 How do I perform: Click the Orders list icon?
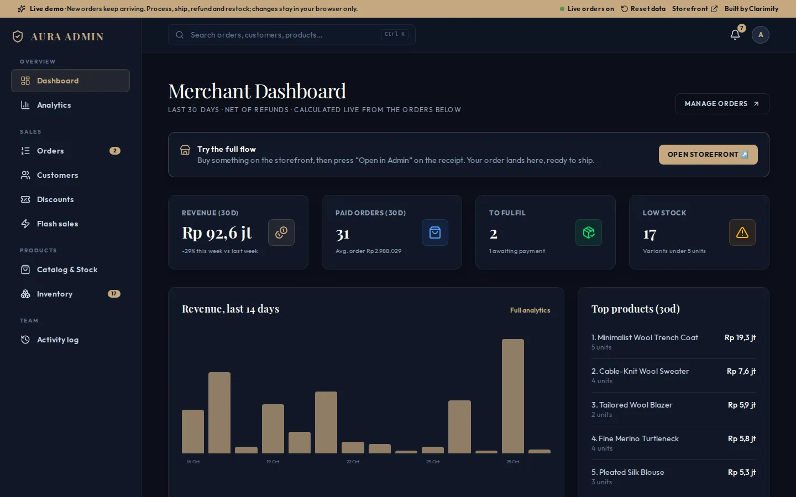[25, 151]
